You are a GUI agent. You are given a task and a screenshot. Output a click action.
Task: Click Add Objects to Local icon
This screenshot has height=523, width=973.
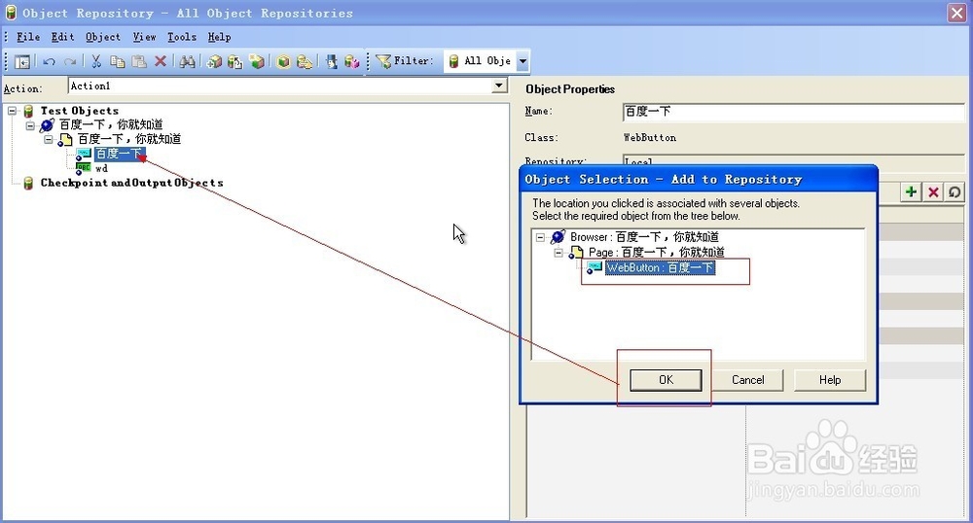tap(214, 60)
